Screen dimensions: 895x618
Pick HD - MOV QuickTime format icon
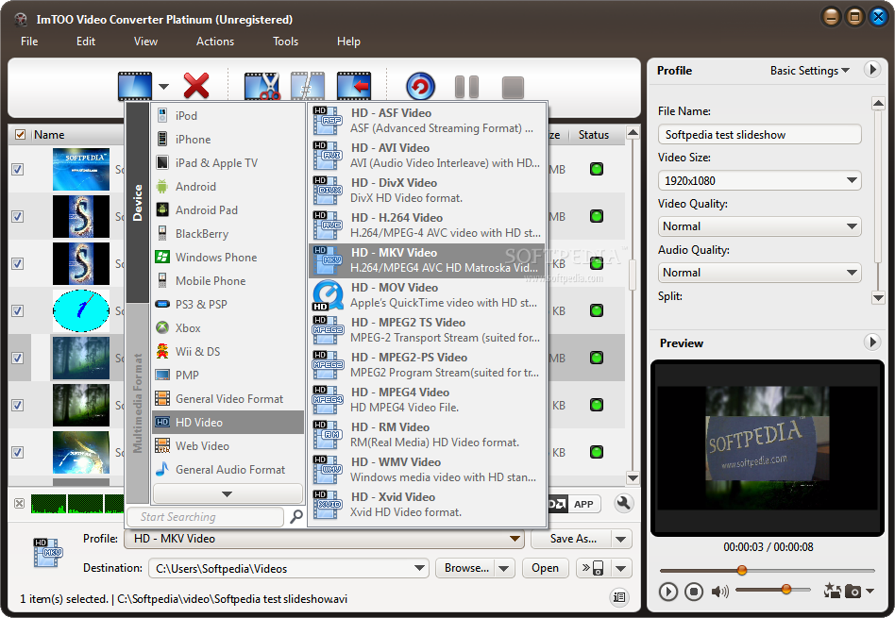click(327, 295)
